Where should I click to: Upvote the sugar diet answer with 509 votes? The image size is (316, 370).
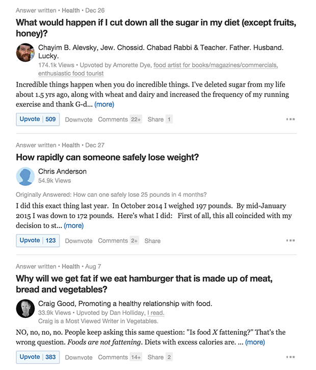pyautogui.click(x=38, y=119)
